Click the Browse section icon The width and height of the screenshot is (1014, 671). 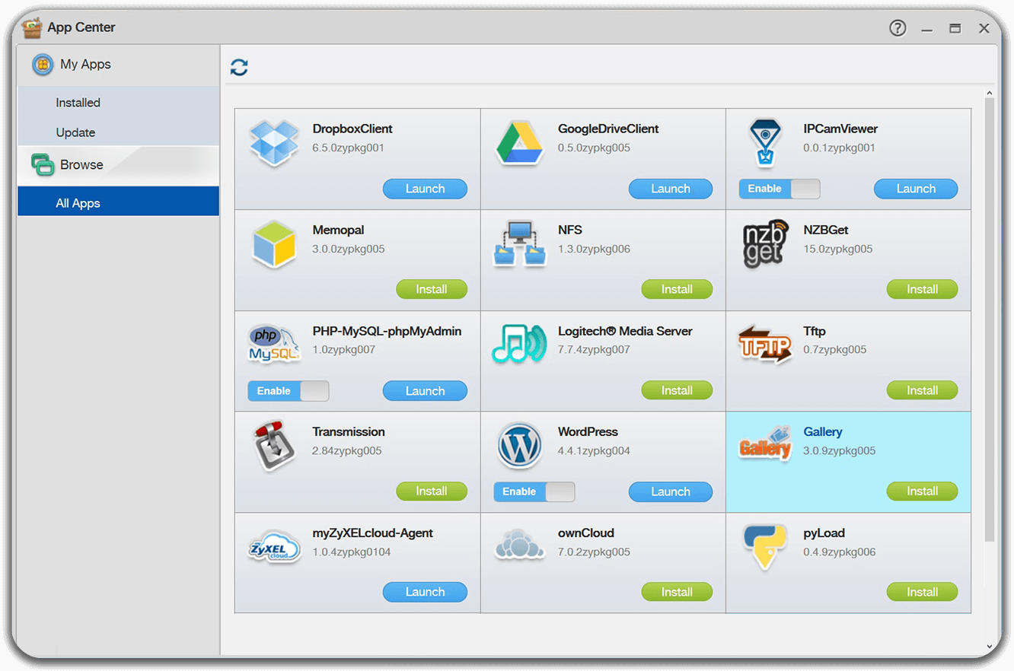tap(43, 164)
